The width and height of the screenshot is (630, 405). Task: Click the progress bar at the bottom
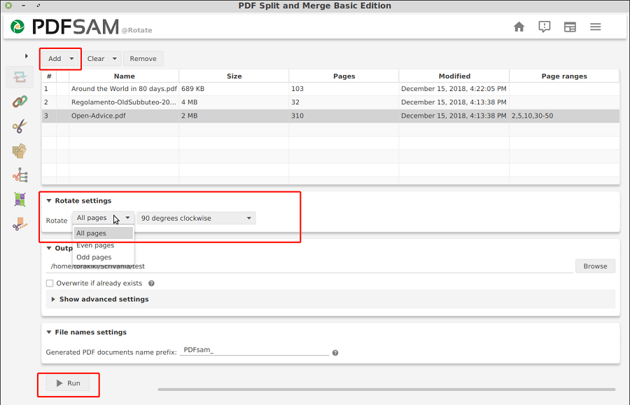(386, 389)
